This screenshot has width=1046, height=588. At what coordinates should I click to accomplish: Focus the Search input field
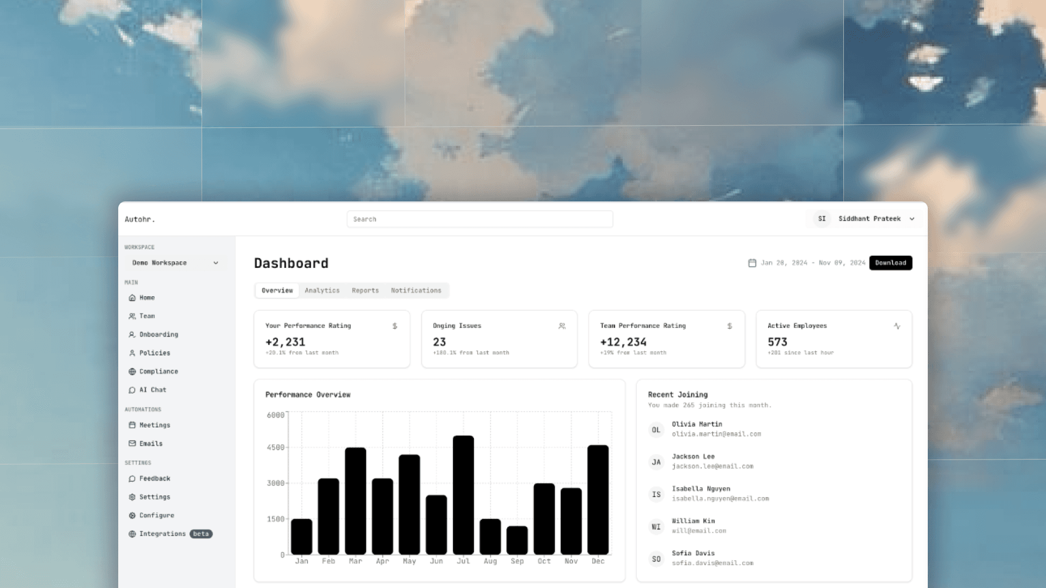[479, 219]
